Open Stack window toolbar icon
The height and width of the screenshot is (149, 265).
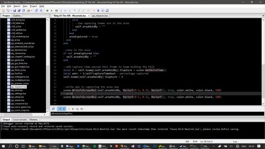click(103, 11)
